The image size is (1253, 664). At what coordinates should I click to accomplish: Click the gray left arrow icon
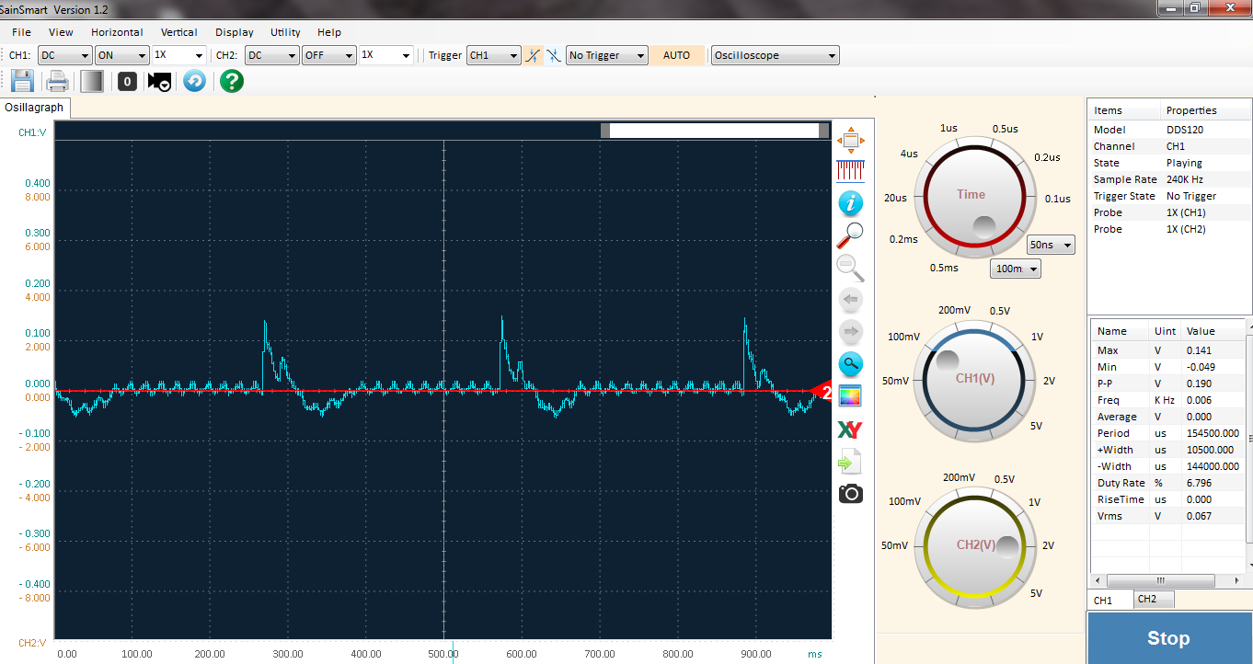click(850, 300)
